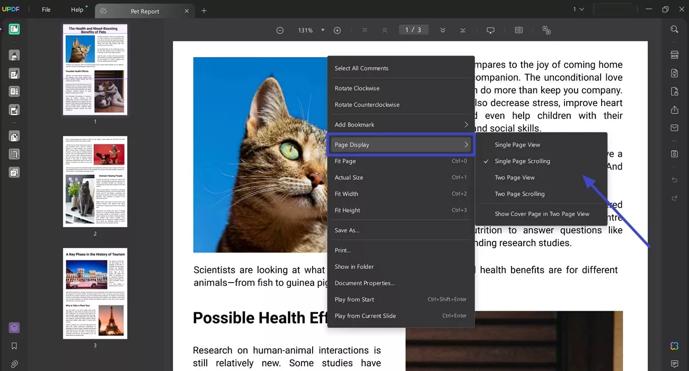Screen dimensions: 689x371
Task: Start slideshow presentation mode icon
Action: pyautogui.click(x=490, y=30)
